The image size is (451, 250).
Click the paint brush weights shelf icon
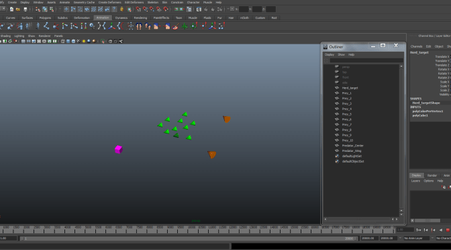click(175, 26)
